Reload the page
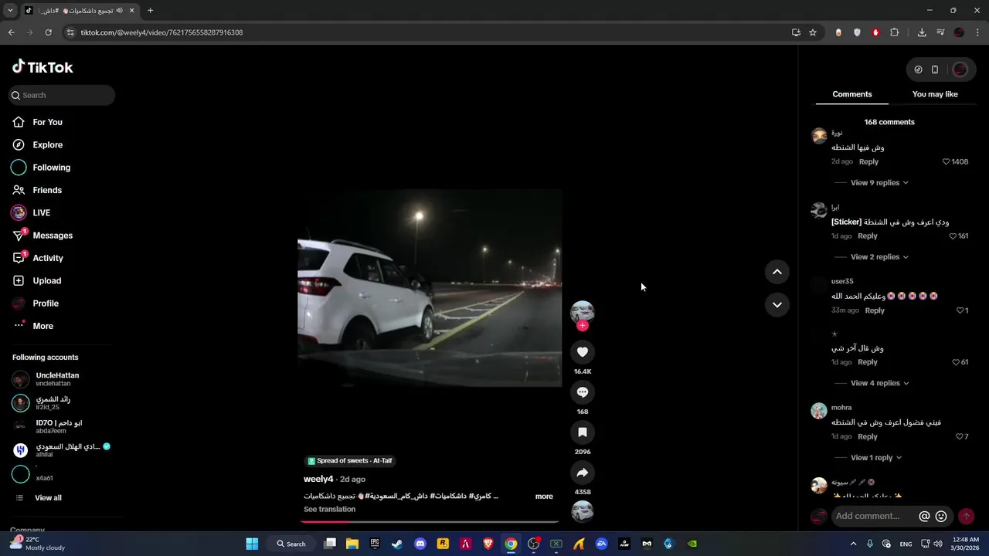Viewport: 989px width, 556px height. [x=48, y=32]
